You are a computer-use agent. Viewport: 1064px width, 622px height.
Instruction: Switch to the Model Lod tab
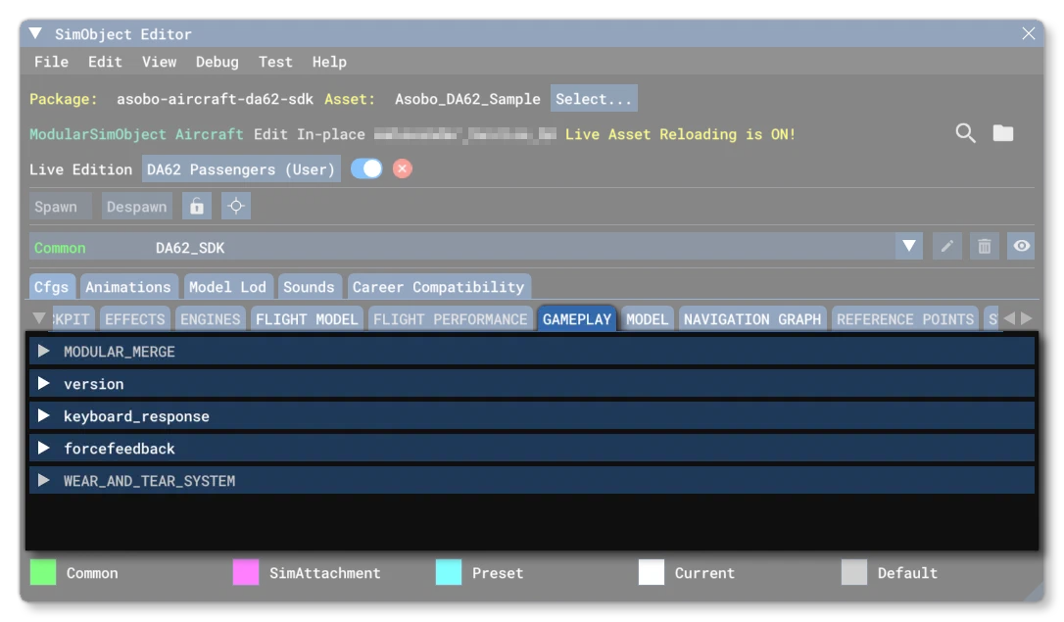tap(228, 287)
